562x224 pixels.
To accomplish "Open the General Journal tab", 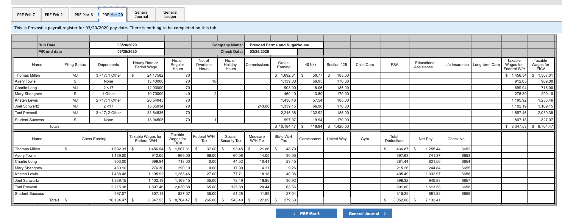I will pos(141,15).
